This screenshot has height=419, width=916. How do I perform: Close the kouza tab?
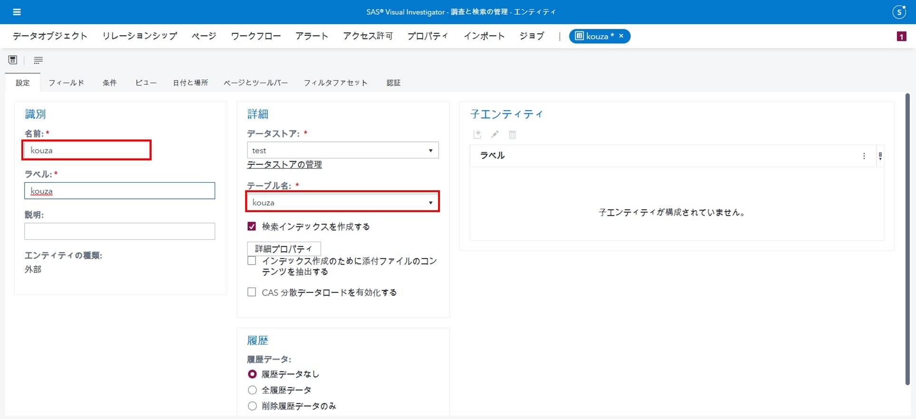[621, 36]
